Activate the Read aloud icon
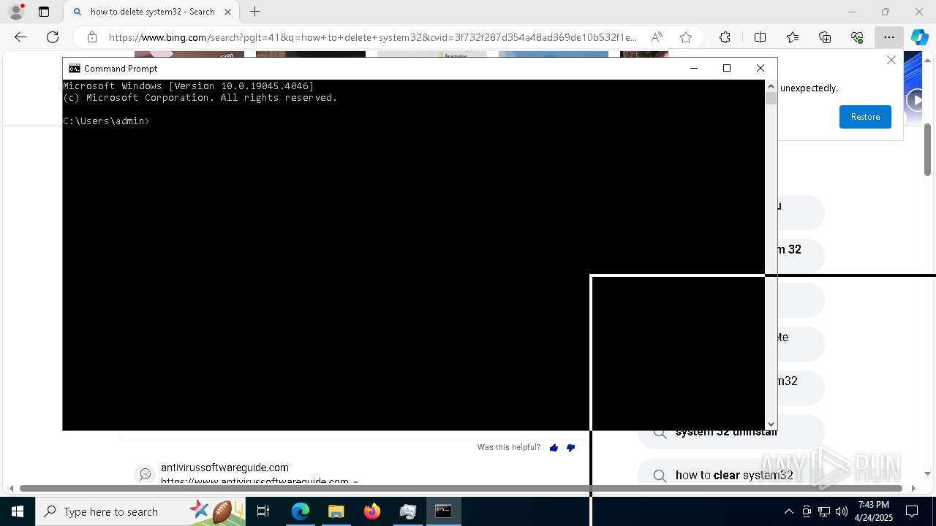 657,37
